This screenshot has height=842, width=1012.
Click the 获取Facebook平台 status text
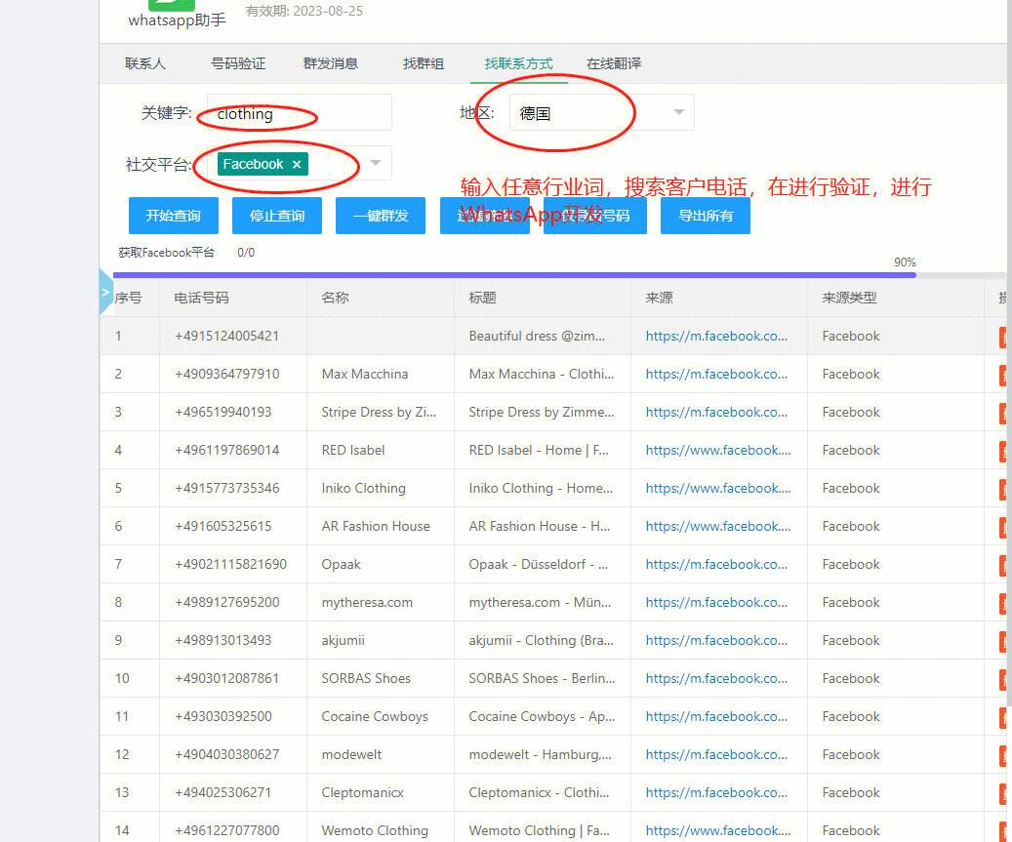(x=167, y=253)
